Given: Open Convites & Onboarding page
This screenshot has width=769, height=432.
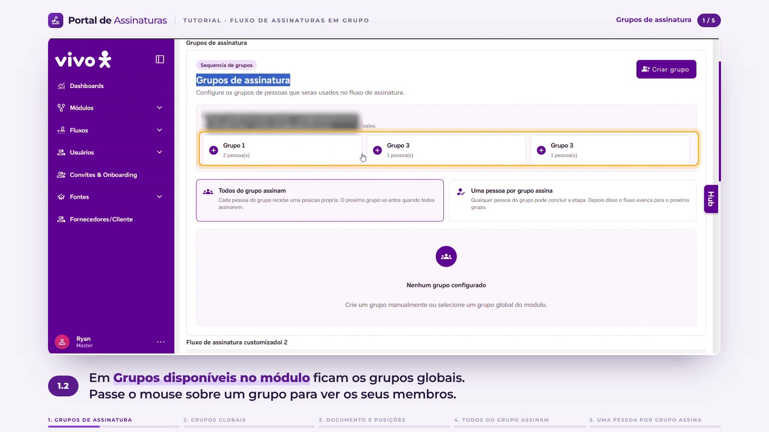Looking at the screenshot, I should [x=111, y=175].
